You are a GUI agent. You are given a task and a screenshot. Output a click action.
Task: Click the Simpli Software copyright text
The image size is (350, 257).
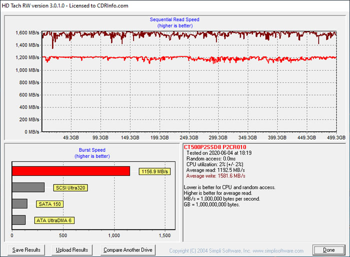pos(236,250)
